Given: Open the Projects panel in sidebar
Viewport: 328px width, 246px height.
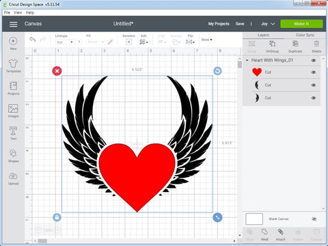Looking at the screenshot, I should (x=13, y=88).
